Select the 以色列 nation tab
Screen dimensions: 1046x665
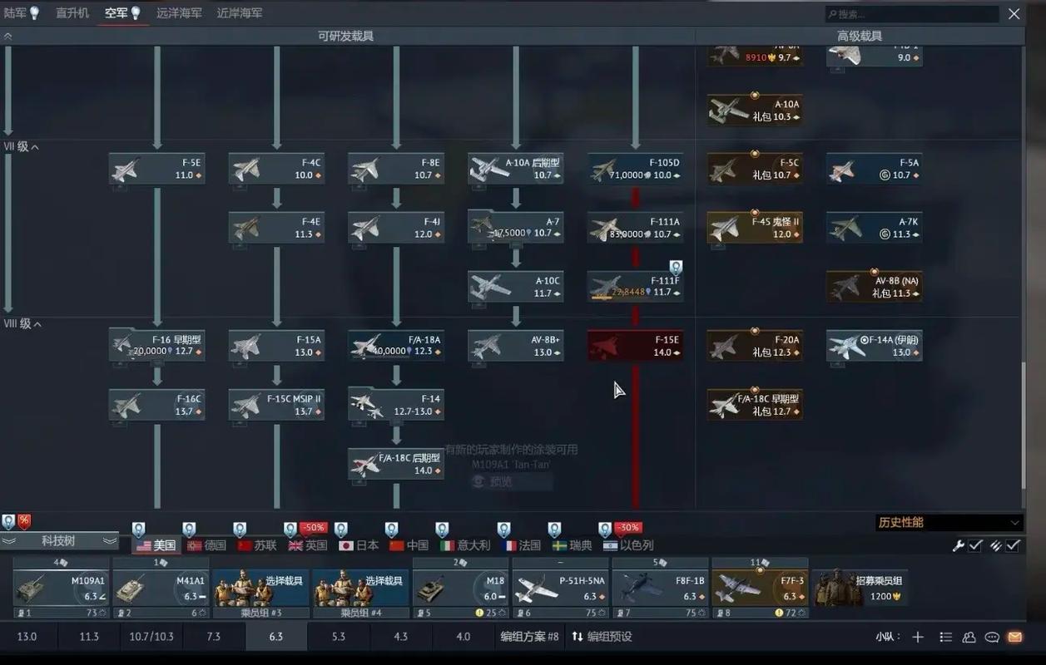click(x=628, y=545)
